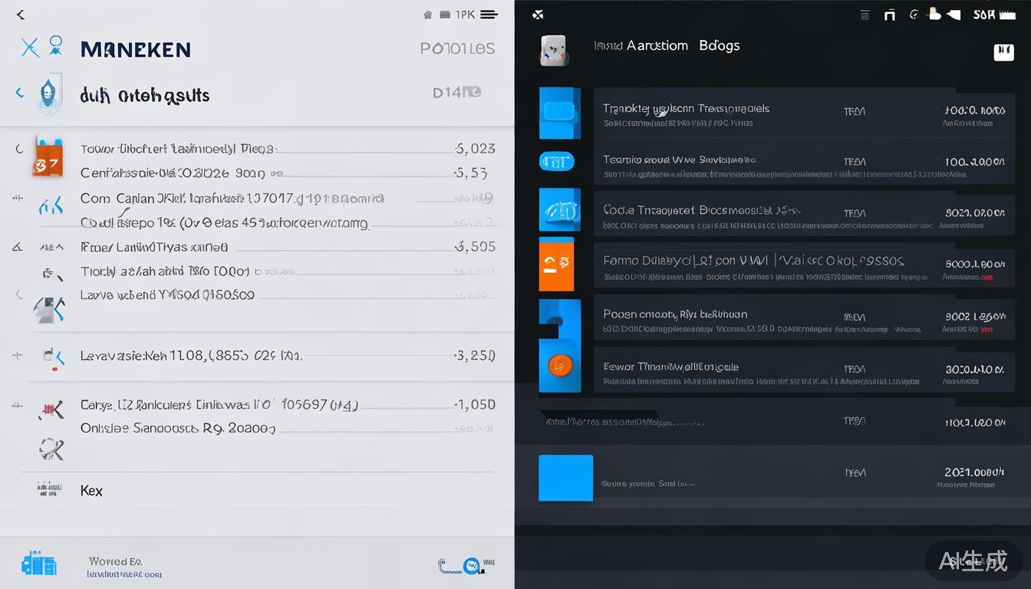The image size is (1031, 589).
Task: Click the PO101LOS label in header
Action: [457, 48]
